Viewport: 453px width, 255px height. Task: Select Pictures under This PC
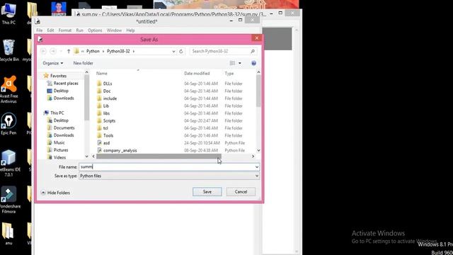pos(61,150)
